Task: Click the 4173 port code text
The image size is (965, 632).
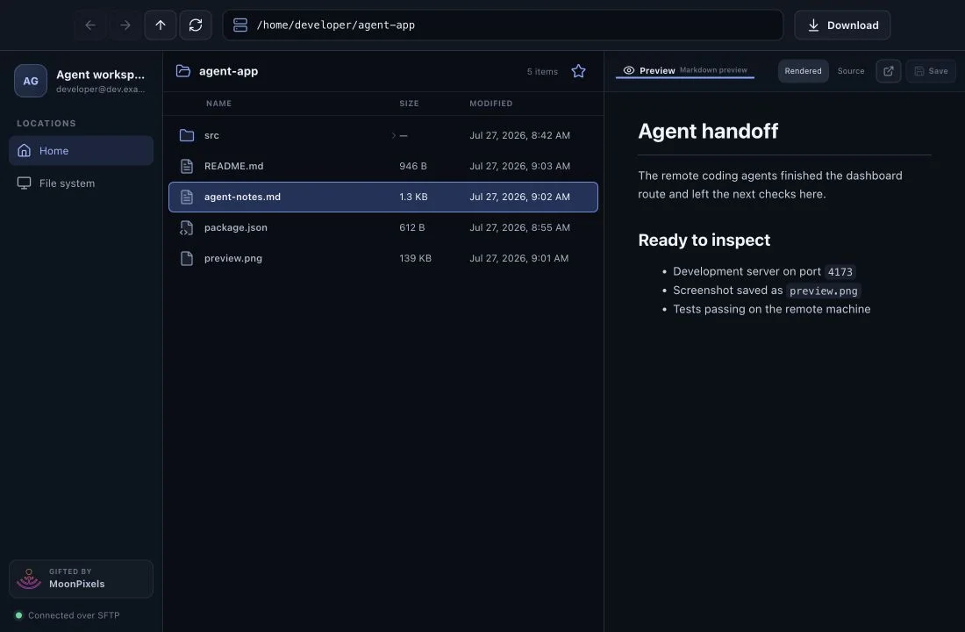Action: pyautogui.click(x=840, y=272)
